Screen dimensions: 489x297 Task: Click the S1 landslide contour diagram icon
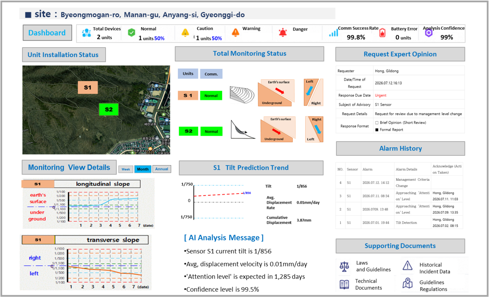[x=242, y=94]
